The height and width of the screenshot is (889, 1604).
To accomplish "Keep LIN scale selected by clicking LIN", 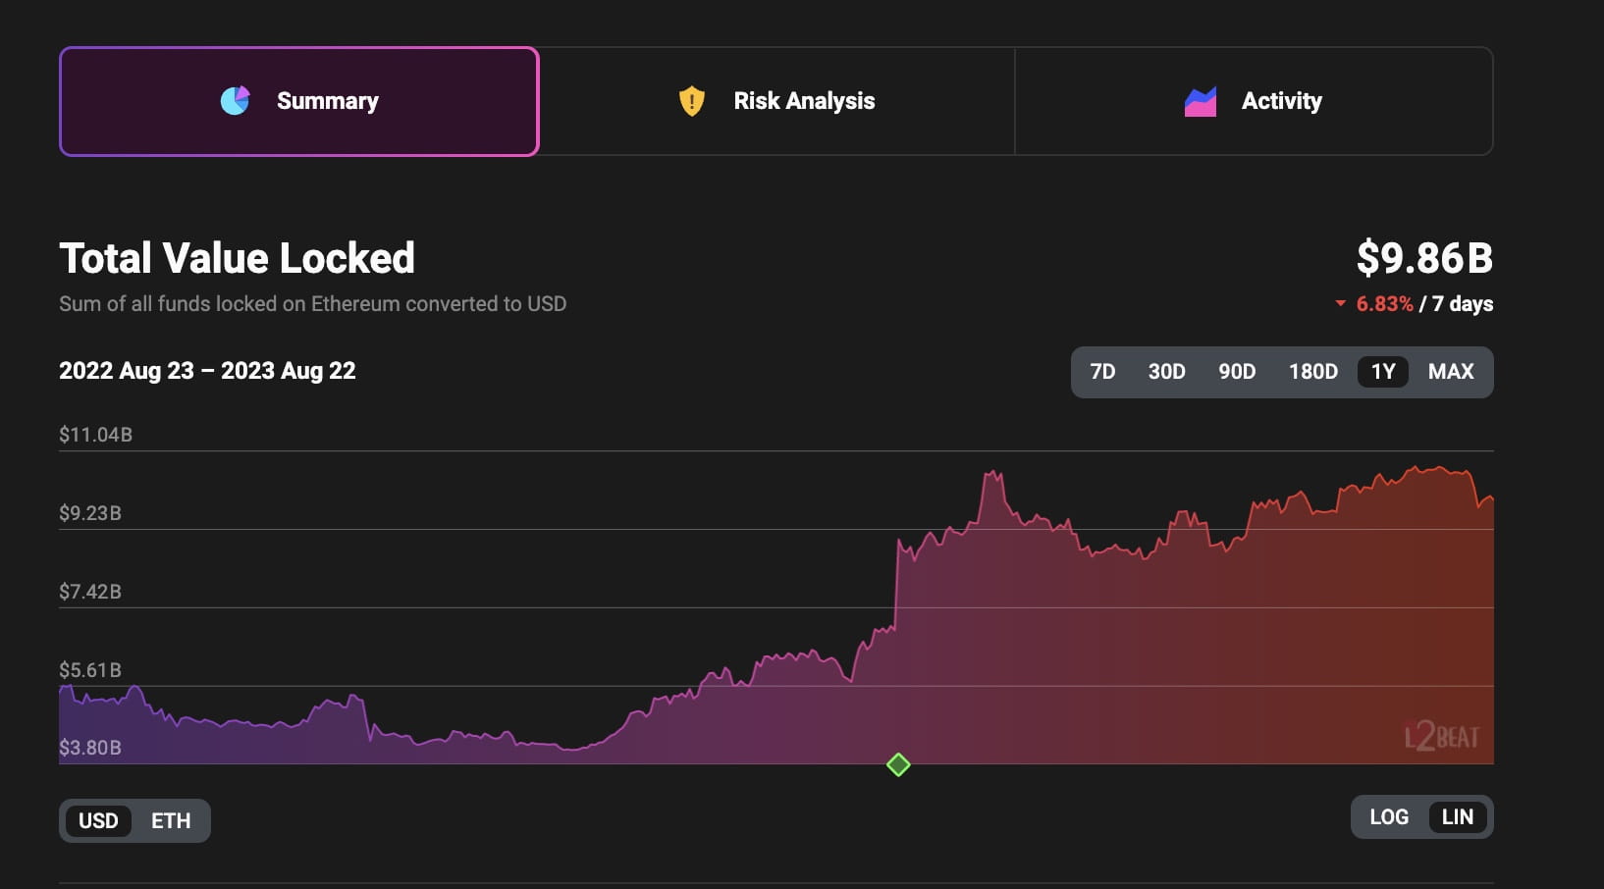I will point(1459,815).
